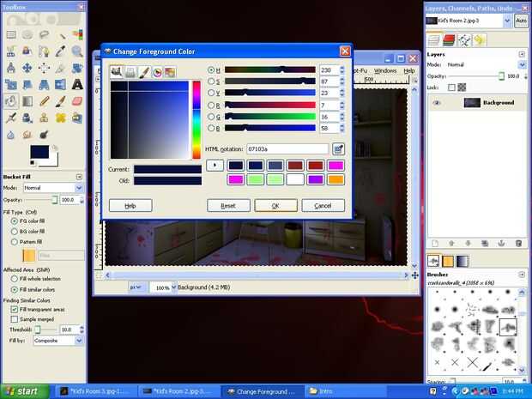Select the Flip tool
Screen dimensions: 532x399
(x=61, y=84)
